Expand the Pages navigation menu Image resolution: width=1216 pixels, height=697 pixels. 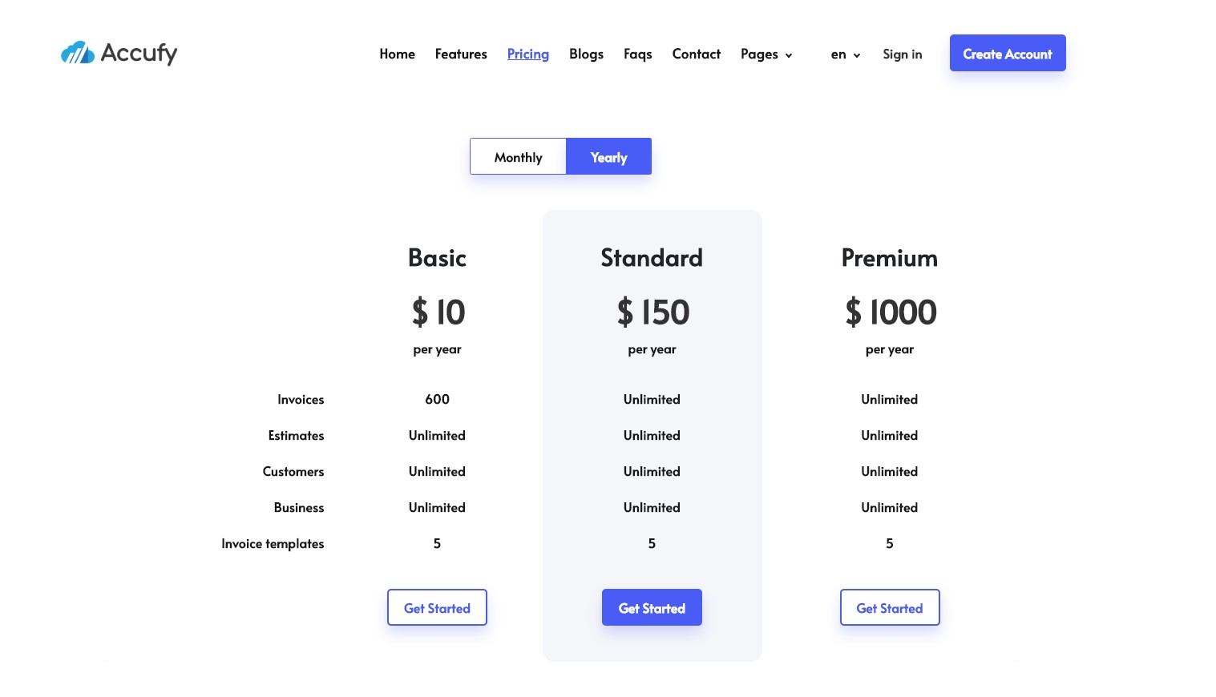(x=759, y=54)
